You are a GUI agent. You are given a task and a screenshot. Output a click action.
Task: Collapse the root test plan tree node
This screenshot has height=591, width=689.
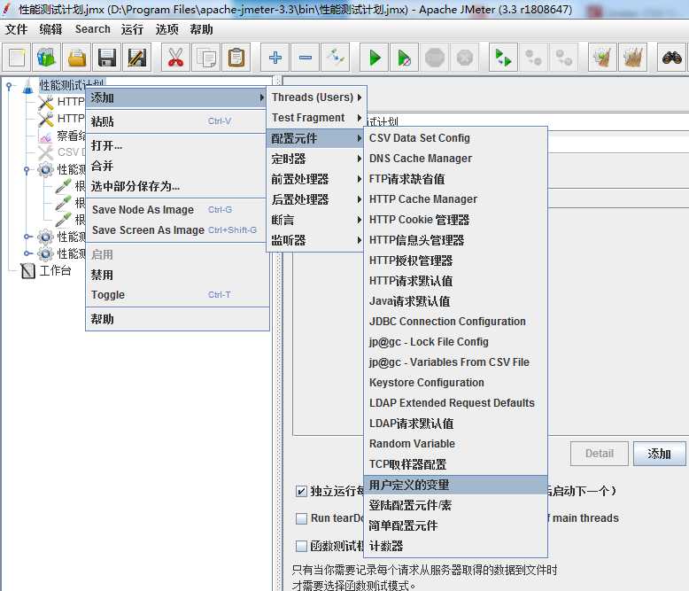click(9, 86)
